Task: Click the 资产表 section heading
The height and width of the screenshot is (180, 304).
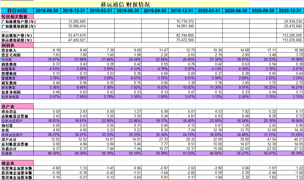Action: [x=17, y=106]
